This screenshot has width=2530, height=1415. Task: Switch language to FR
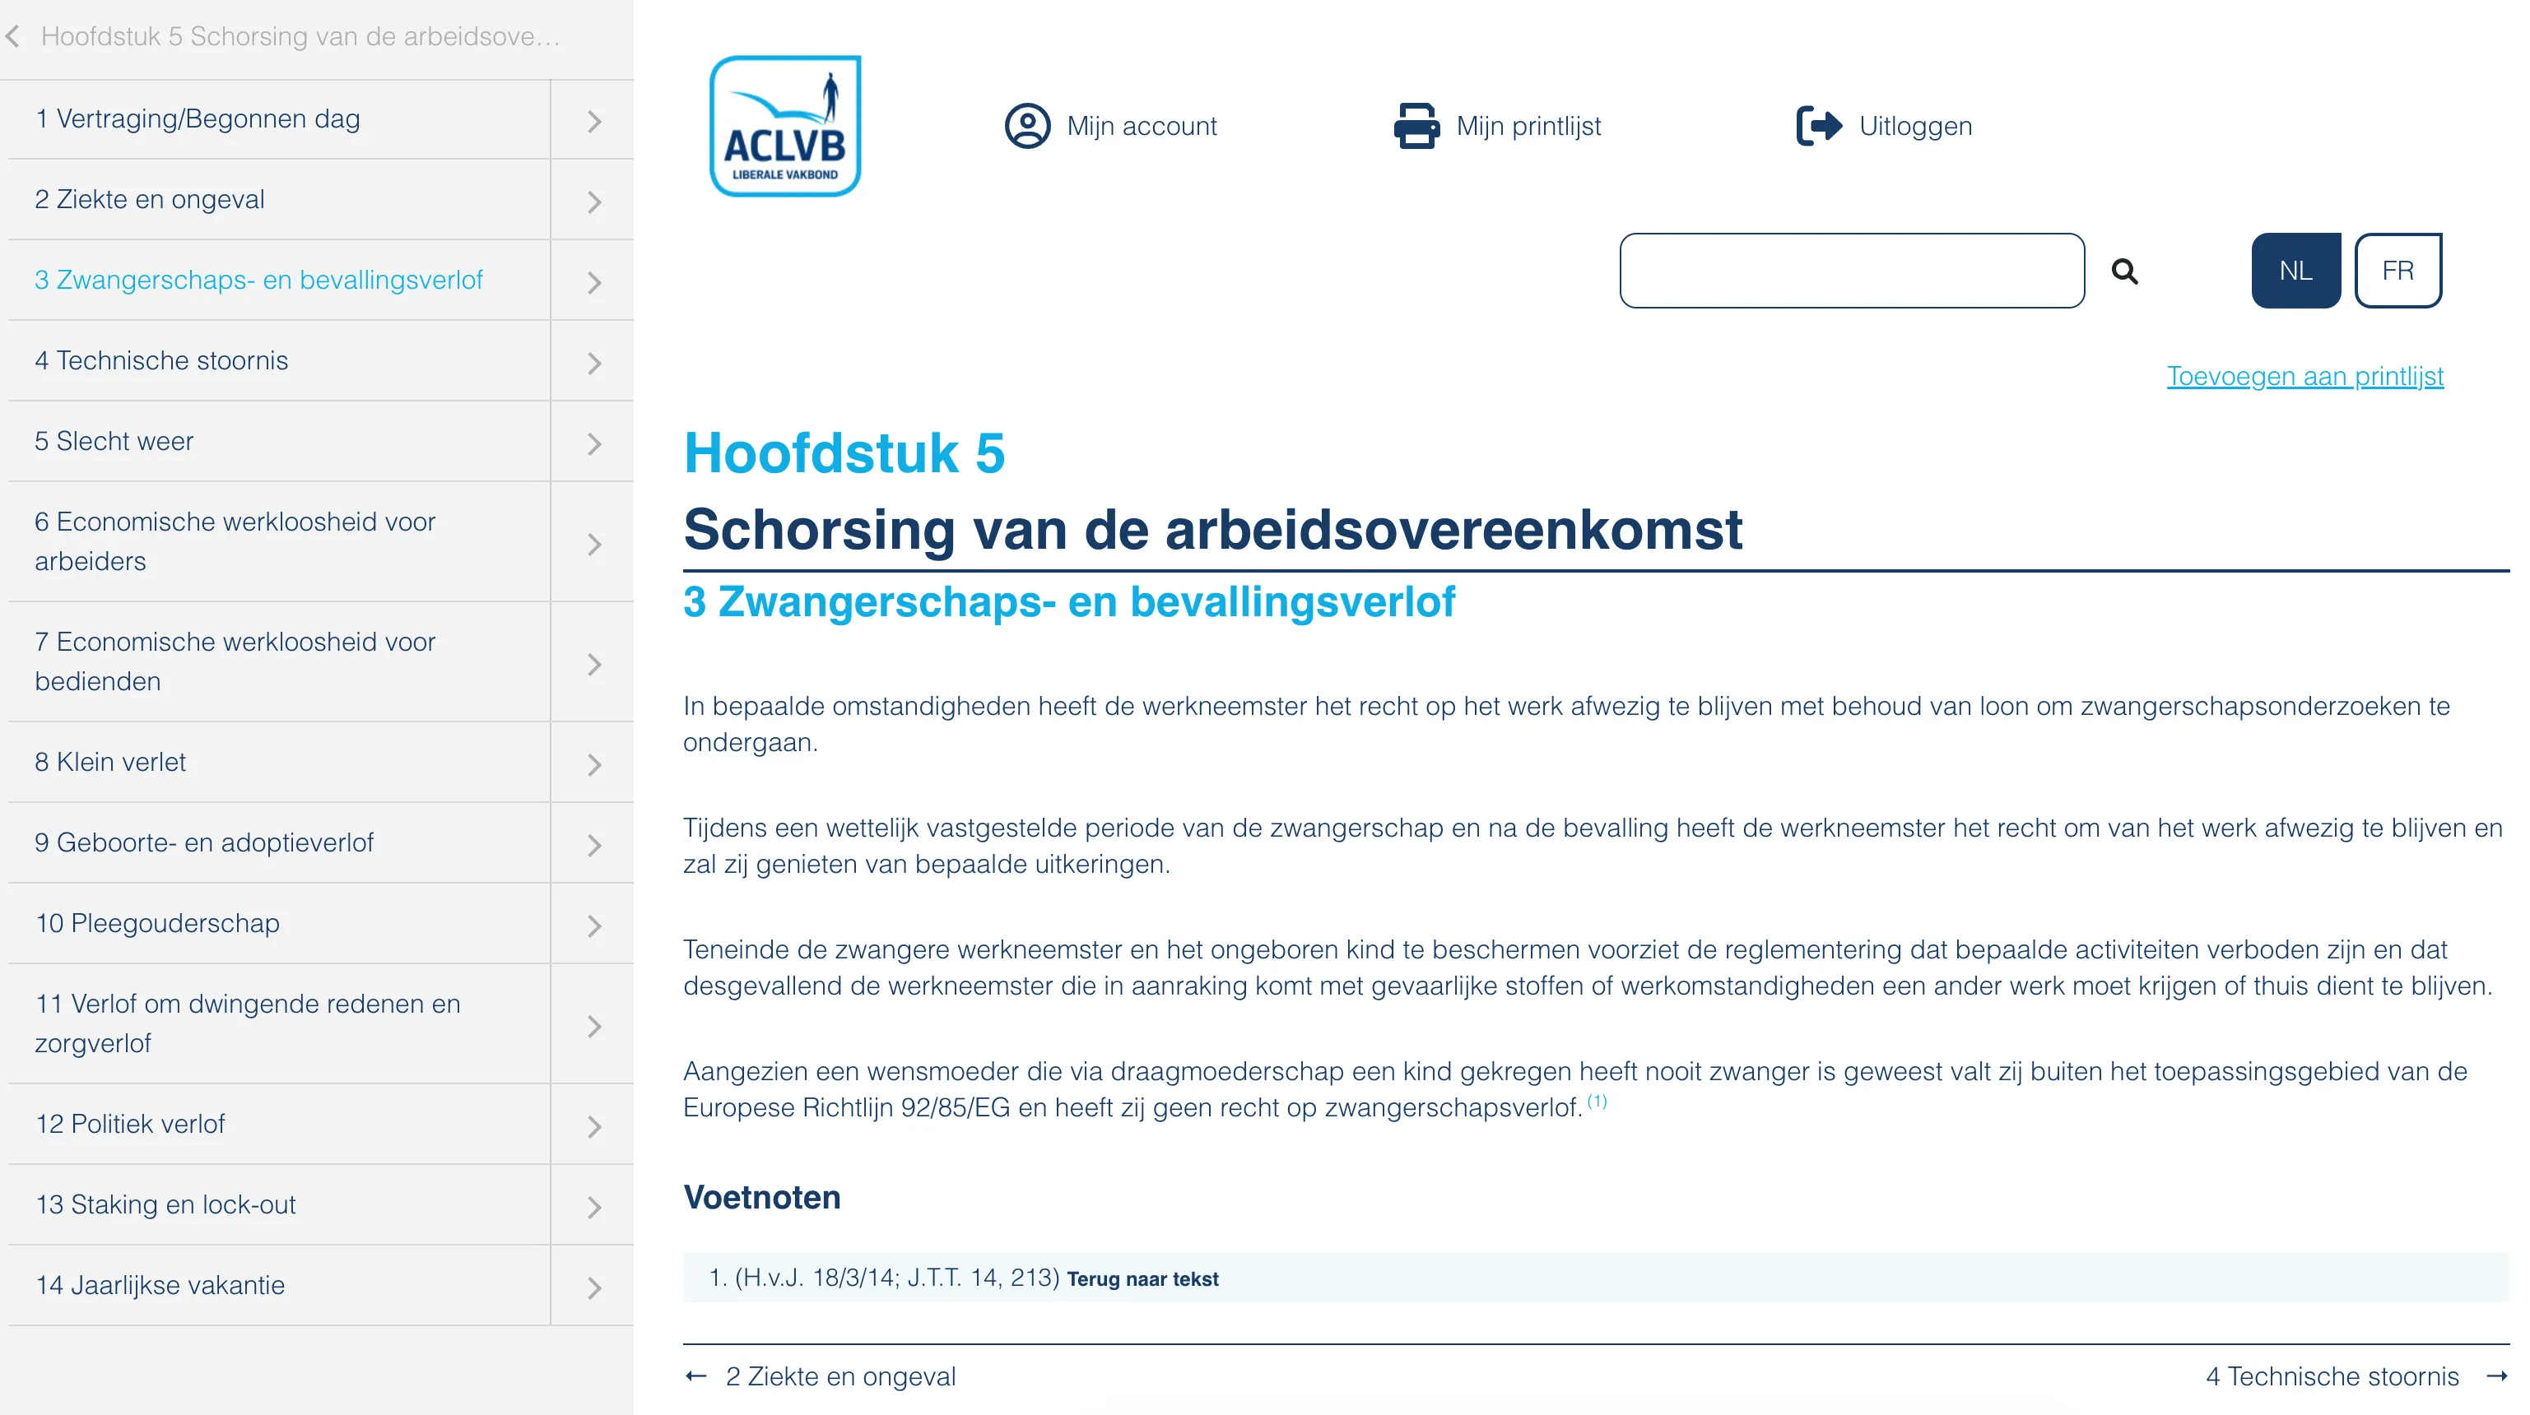[2397, 270]
